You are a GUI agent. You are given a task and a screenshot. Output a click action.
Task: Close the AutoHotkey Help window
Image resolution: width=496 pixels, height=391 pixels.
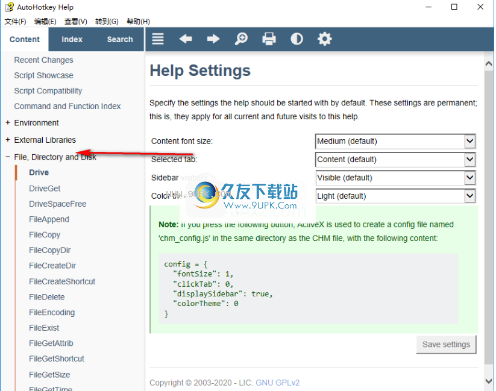[x=480, y=7]
